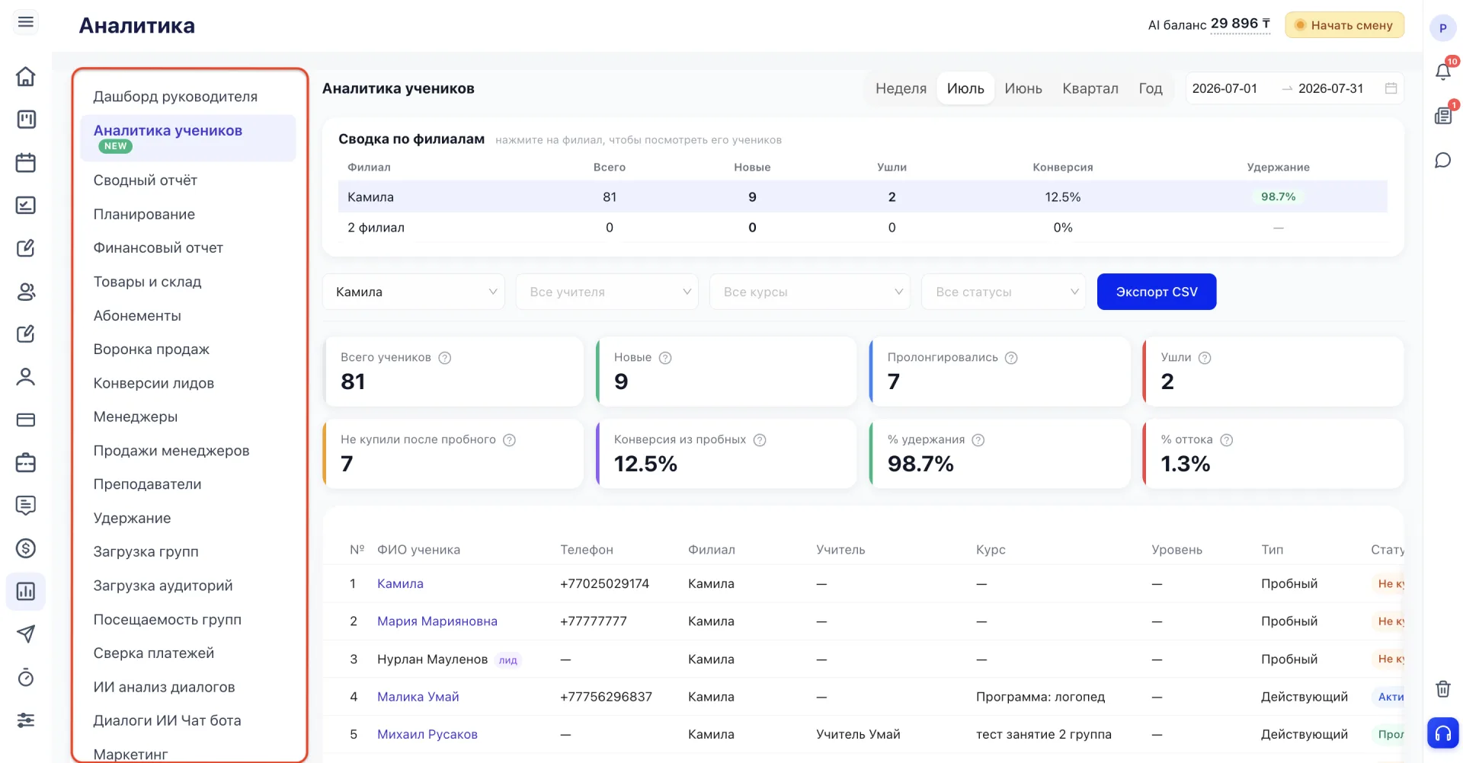1463x763 pixels.
Task: Click the headset support icon
Action: pyautogui.click(x=1442, y=733)
